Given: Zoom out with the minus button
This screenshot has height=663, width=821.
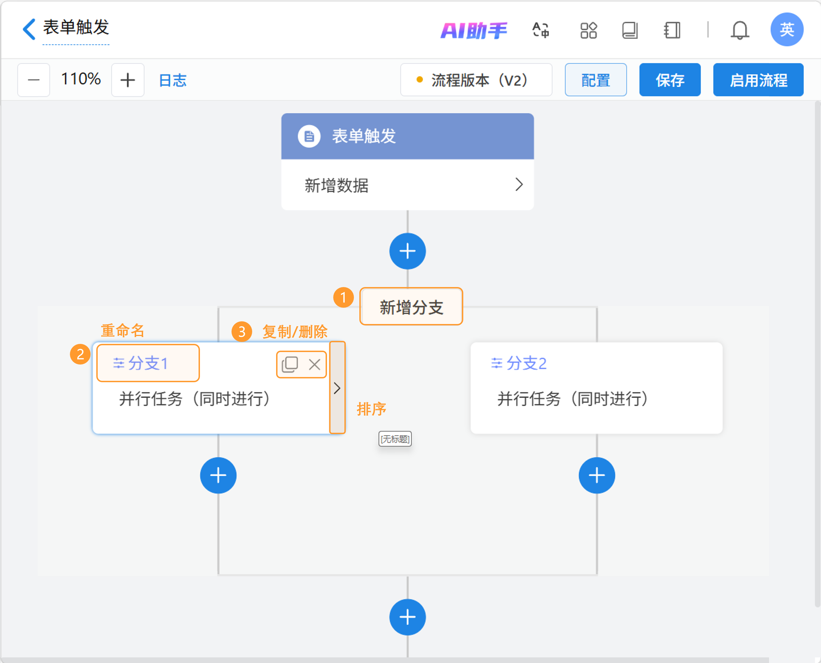Looking at the screenshot, I should click(x=34, y=80).
